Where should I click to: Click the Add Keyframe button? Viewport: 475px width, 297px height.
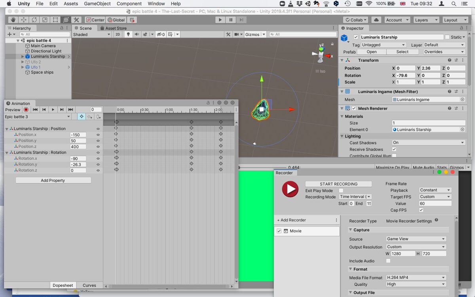coord(90,117)
